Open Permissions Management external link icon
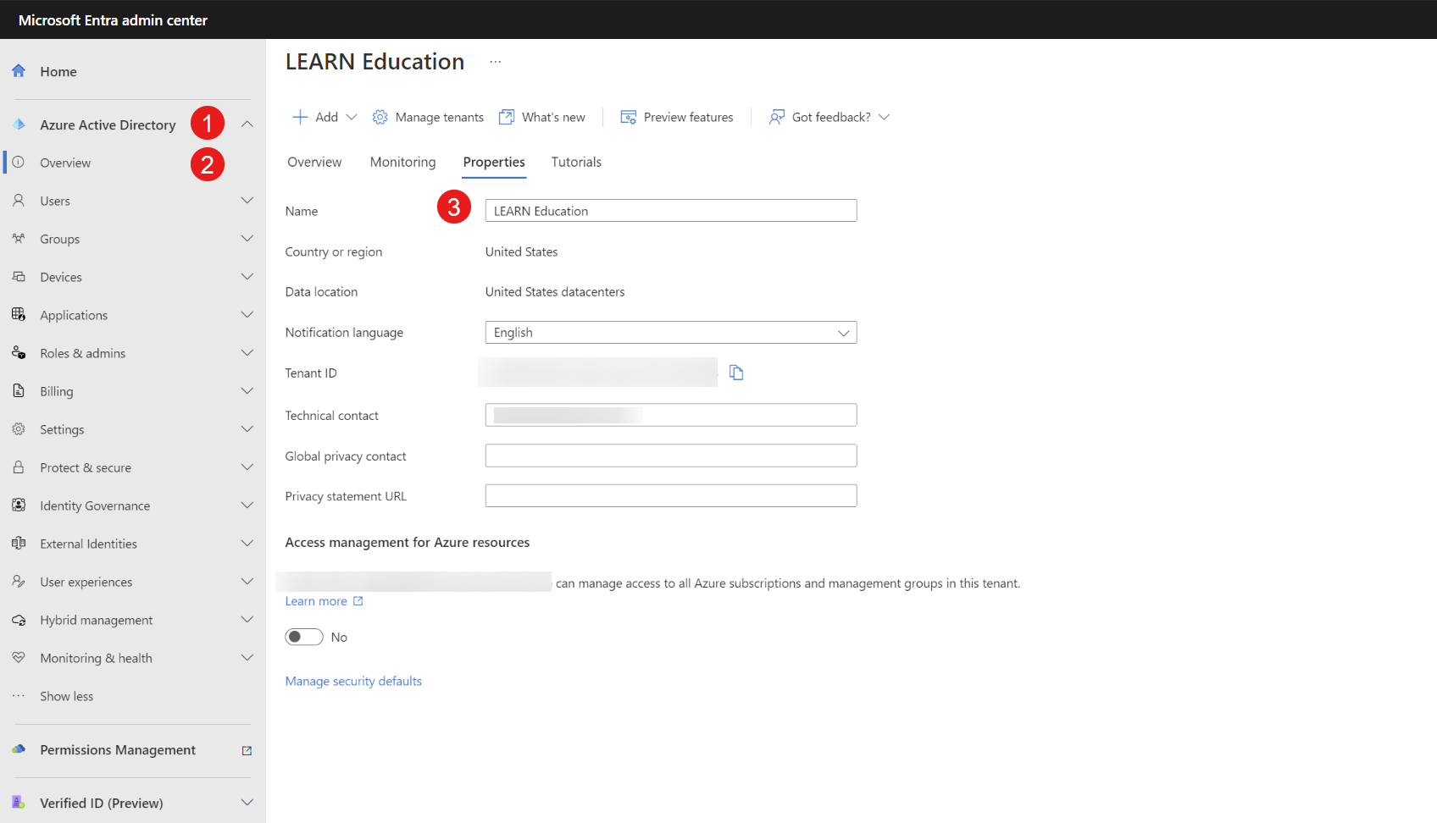 (247, 750)
